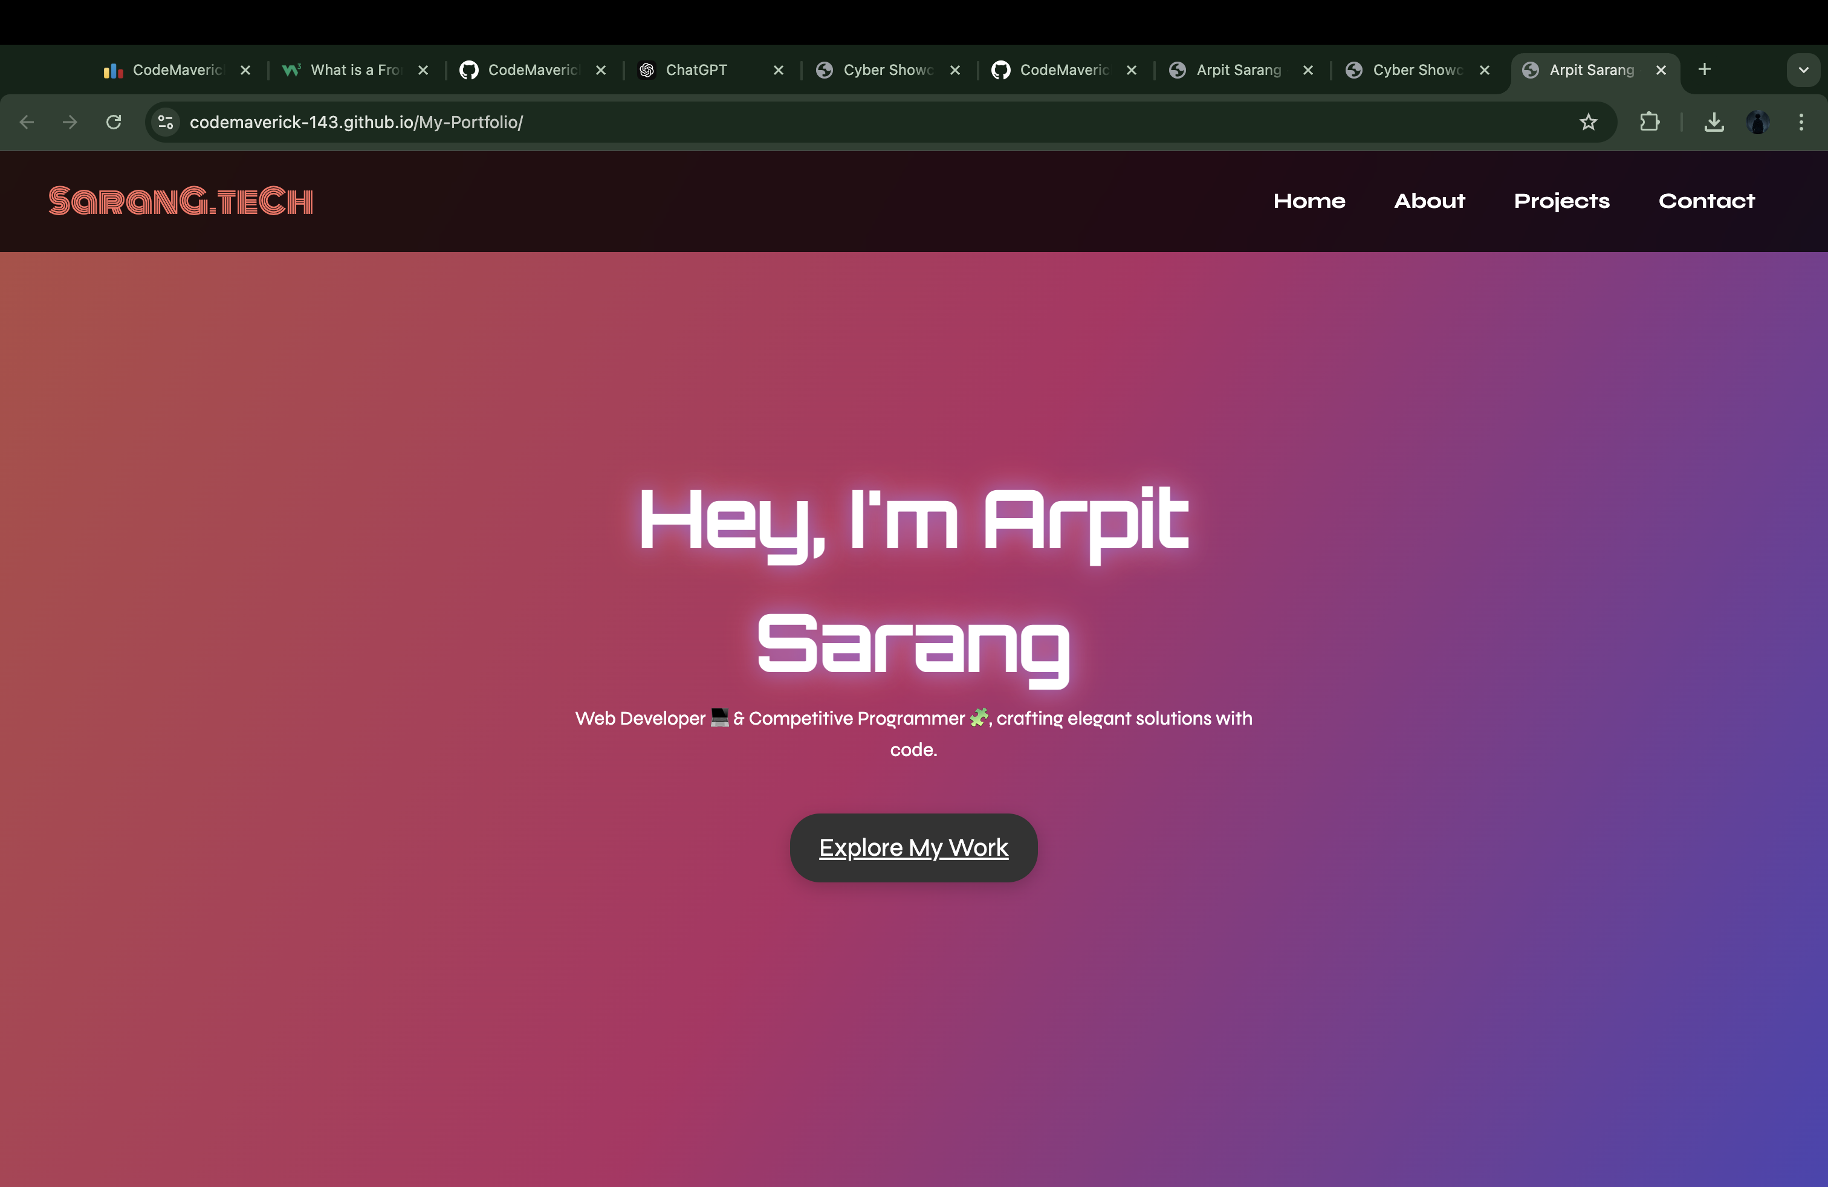This screenshot has width=1828, height=1187.
Task: Switch to the inactive Arpit Sarang tab
Action: (1241, 70)
